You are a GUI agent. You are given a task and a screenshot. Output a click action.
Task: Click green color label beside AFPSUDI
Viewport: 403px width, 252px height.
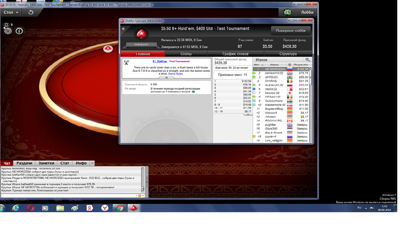click(254, 77)
